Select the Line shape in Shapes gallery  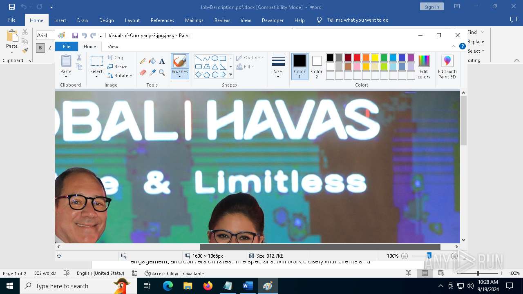[198, 58]
